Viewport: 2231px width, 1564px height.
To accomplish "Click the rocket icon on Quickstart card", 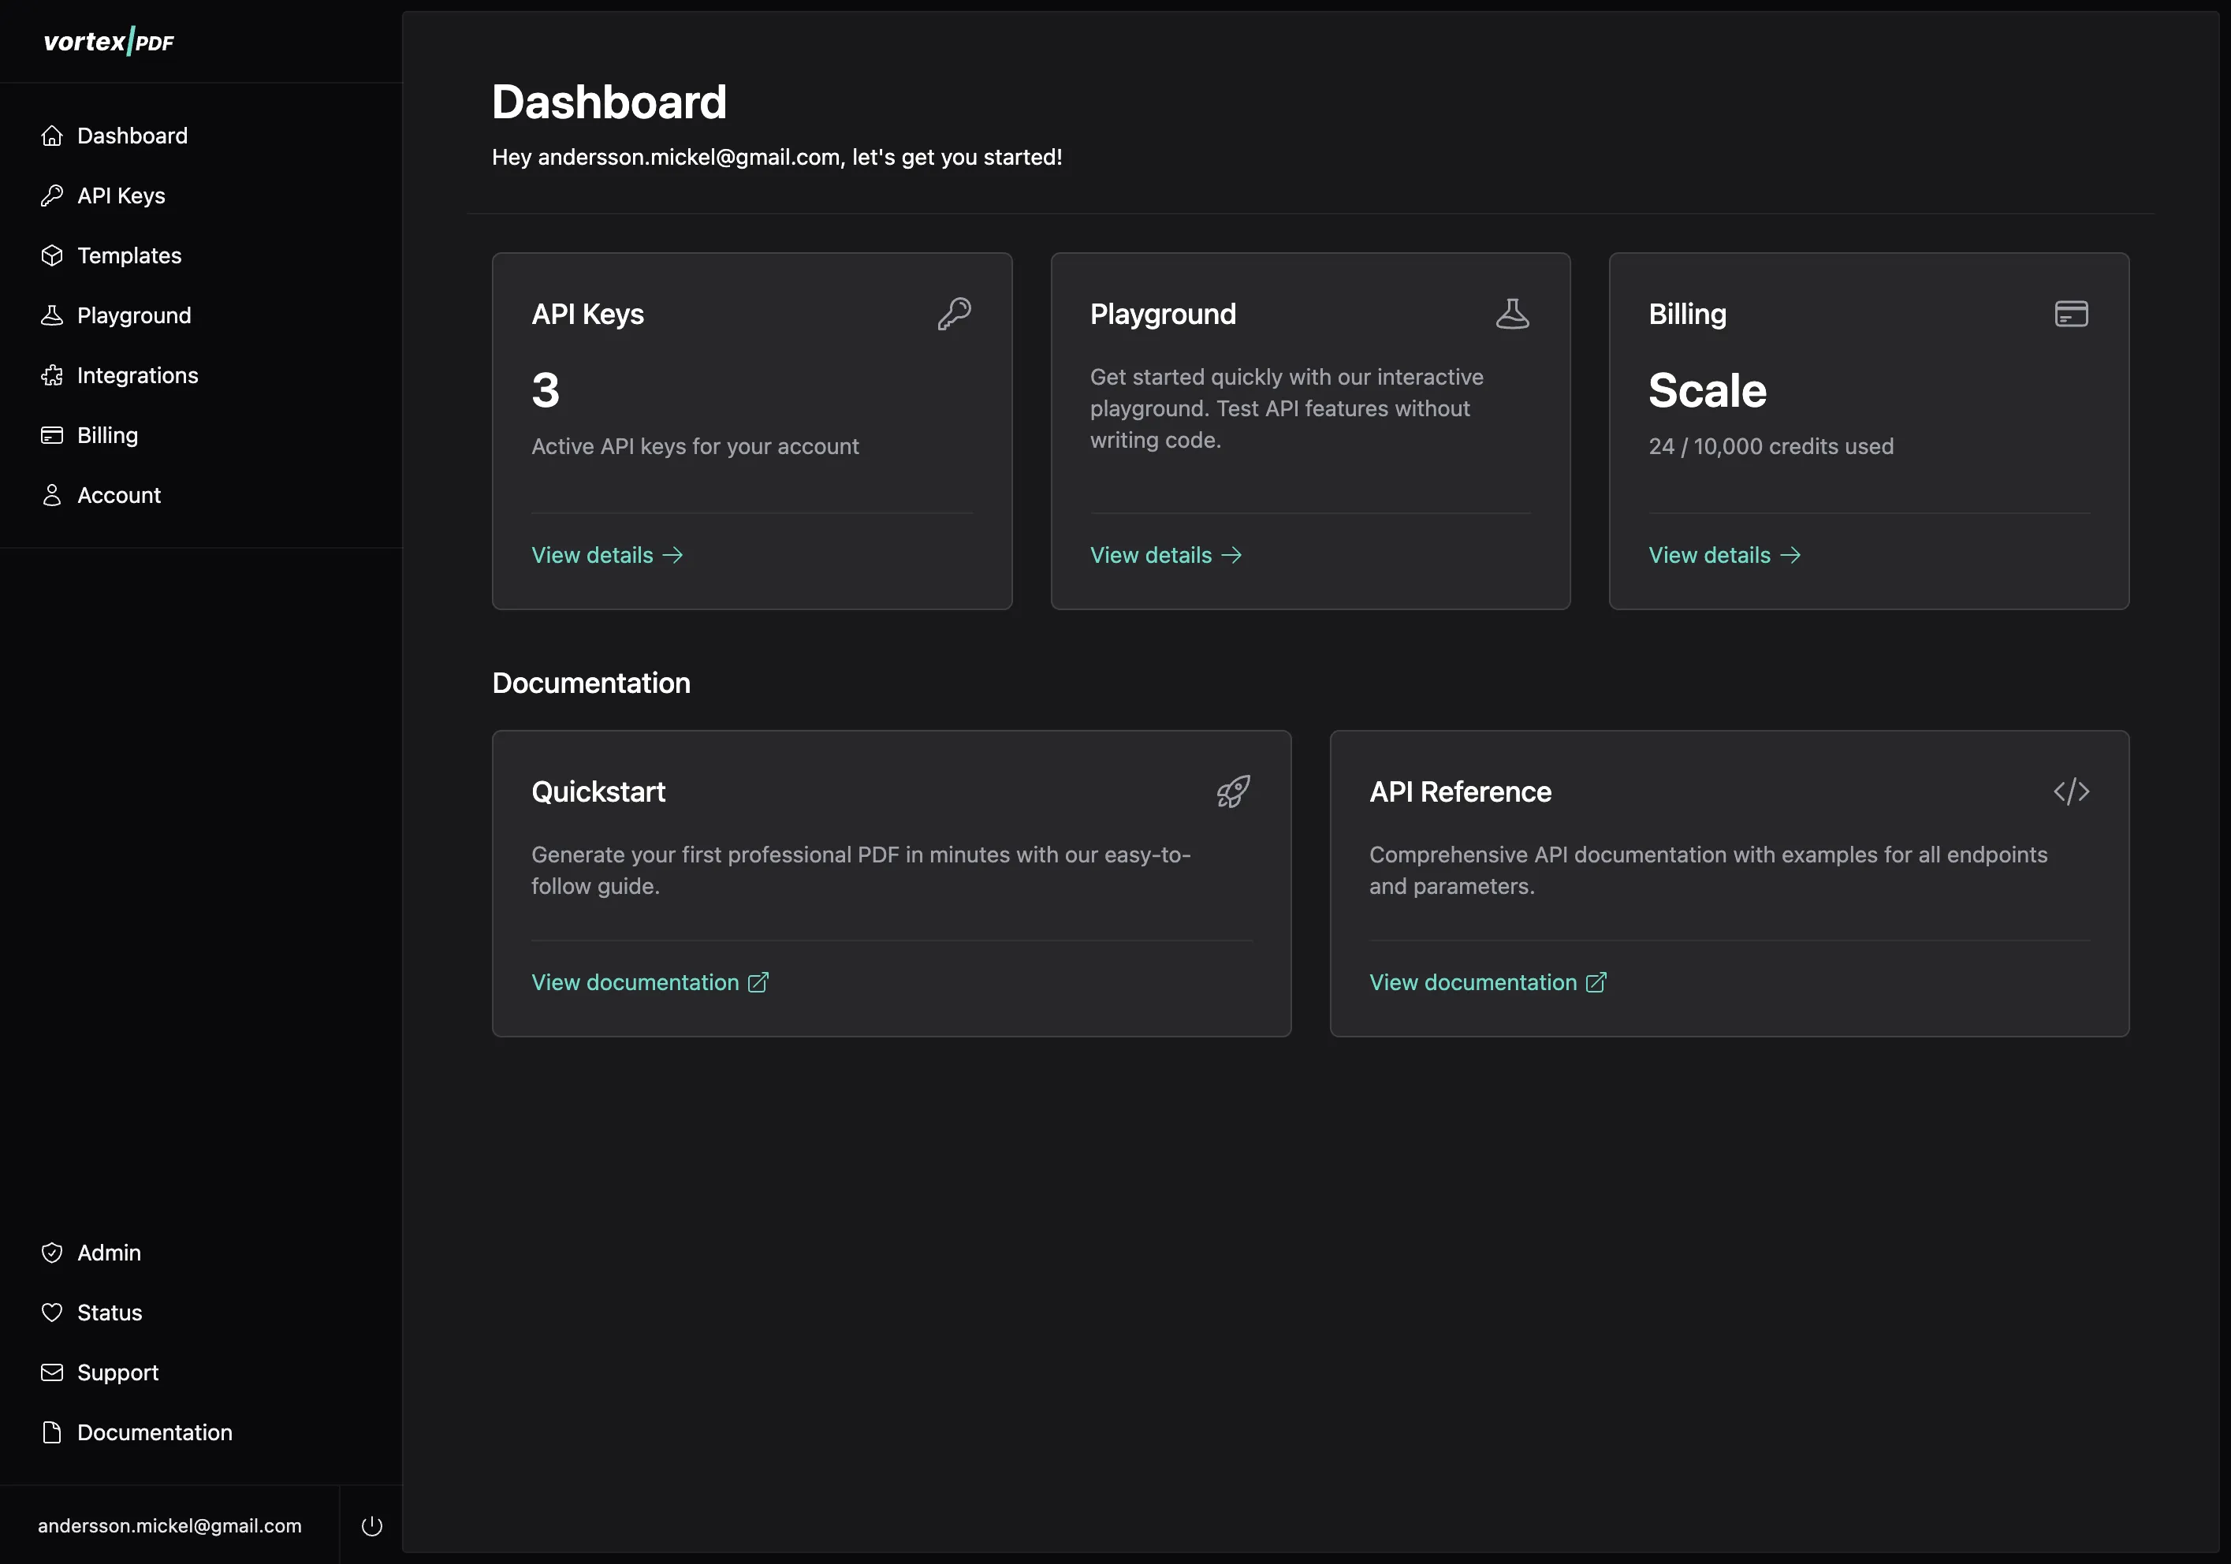I will [x=1234, y=791].
